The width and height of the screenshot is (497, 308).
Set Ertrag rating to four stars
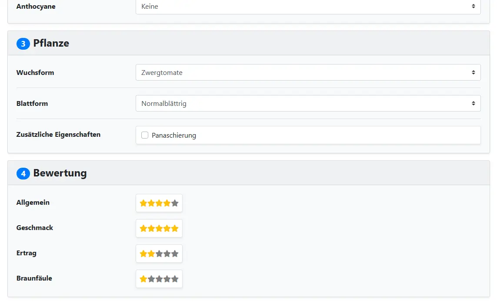pos(167,254)
